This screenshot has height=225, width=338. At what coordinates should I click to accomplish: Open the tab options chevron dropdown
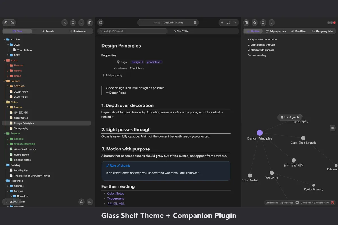[x=235, y=22]
